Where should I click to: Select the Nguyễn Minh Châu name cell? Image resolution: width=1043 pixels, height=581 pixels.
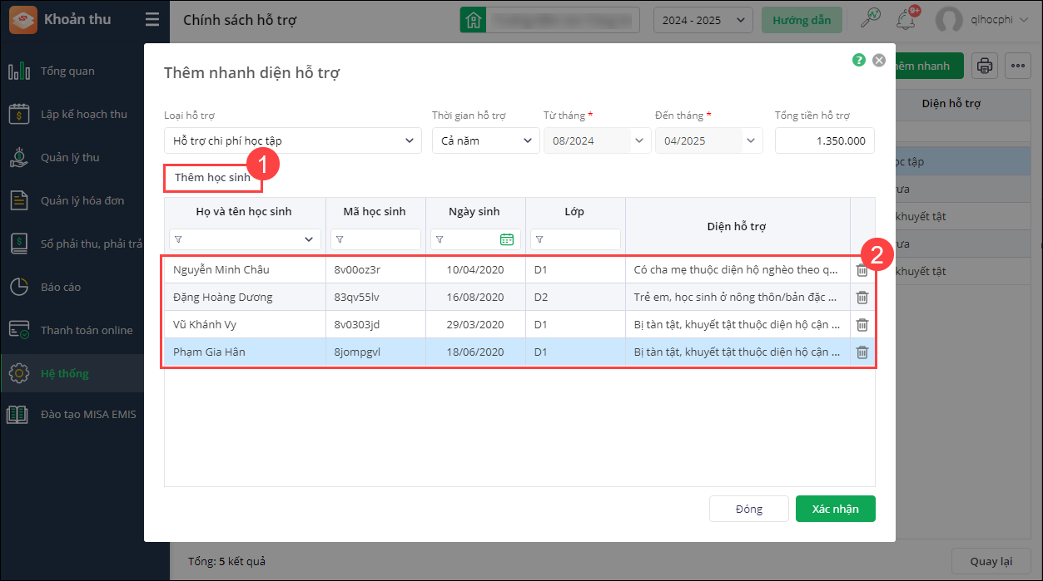click(245, 270)
